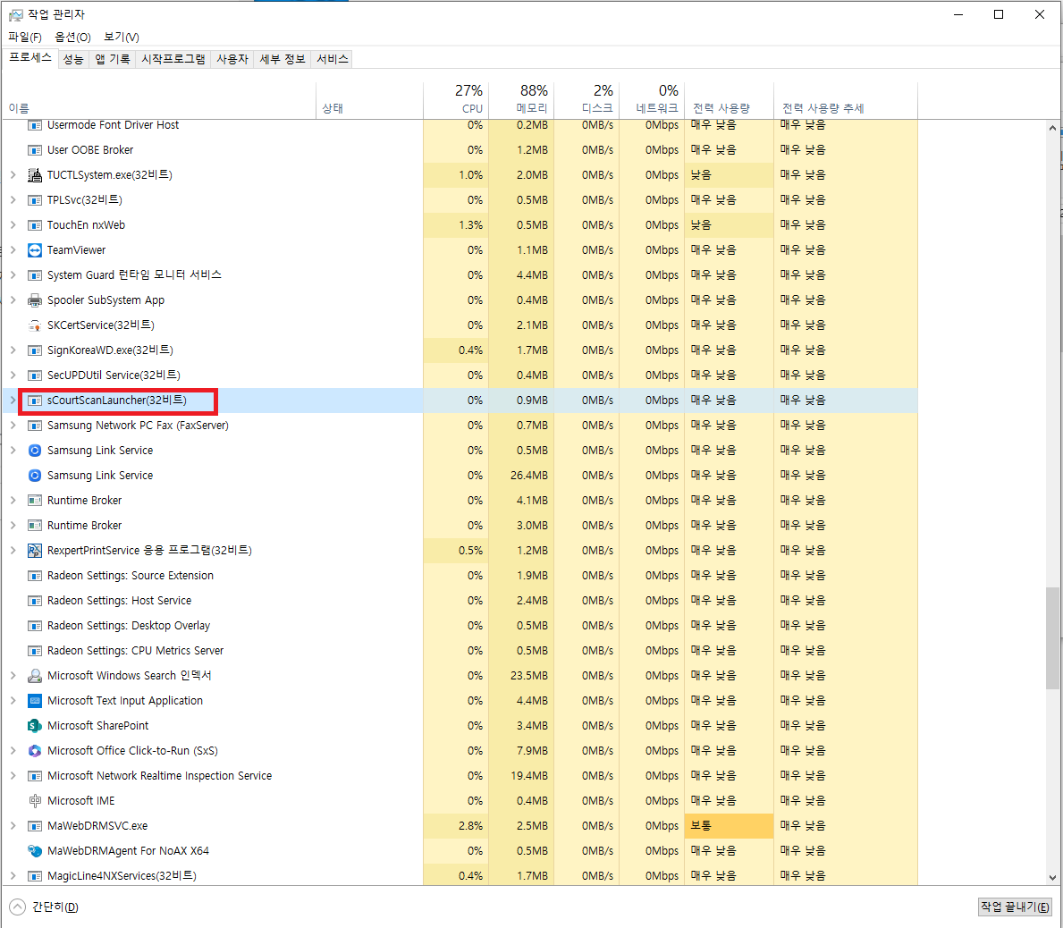Expand the TUCTLSystem.exe process group
Image resolution: width=1063 pixels, height=928 pixels.
point(13,175)
